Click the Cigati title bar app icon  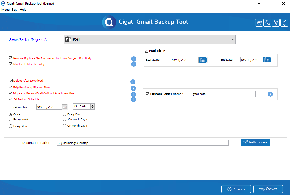pyautogui.click(x=3, y=3)
